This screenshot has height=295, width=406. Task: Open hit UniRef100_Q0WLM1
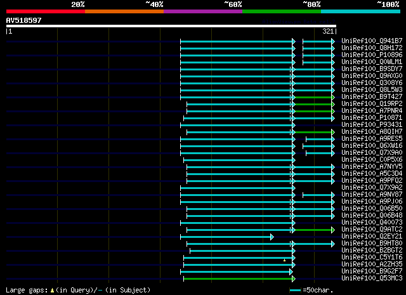click(x=372, y=62)
